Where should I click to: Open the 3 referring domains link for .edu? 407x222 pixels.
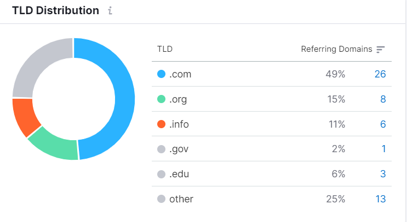383,174
